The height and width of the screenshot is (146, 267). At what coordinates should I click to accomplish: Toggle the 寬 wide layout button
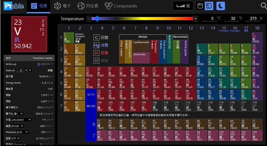pos(183,6)
